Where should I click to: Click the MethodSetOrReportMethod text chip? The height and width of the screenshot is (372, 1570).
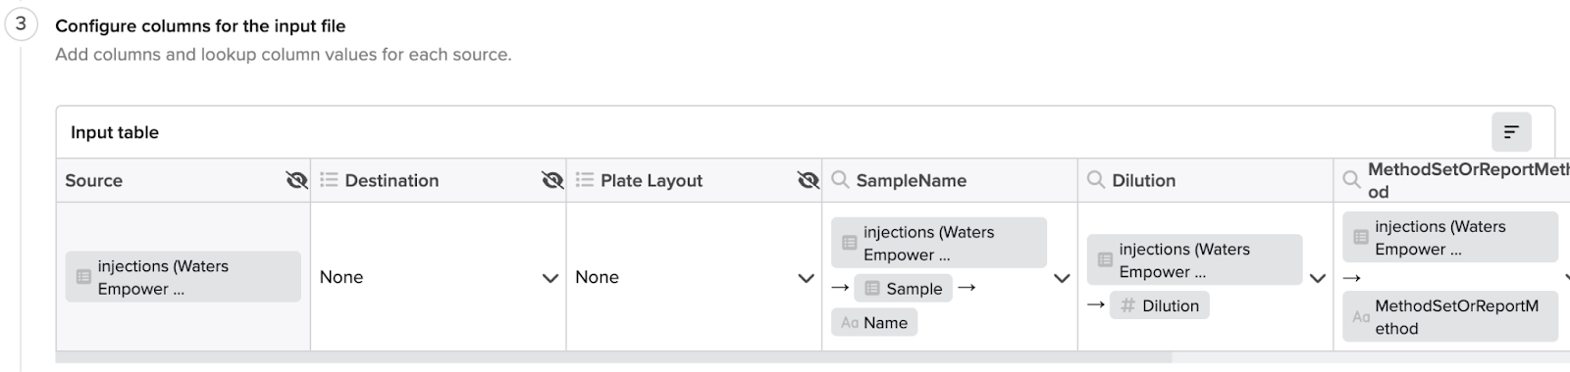1450,317
